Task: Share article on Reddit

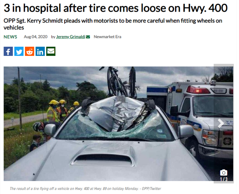Action: pyautogui.click(x=29, y=52)
